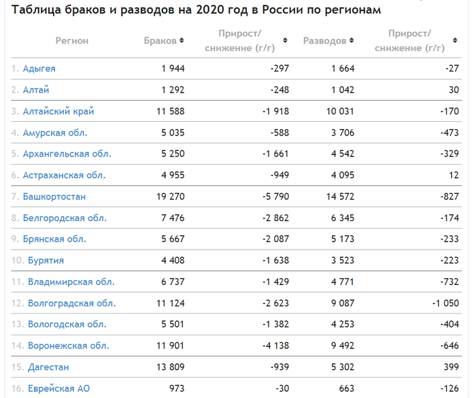Open the Брянская обл. link
This screenshot has width=476, height=398.
click(54, 239)
